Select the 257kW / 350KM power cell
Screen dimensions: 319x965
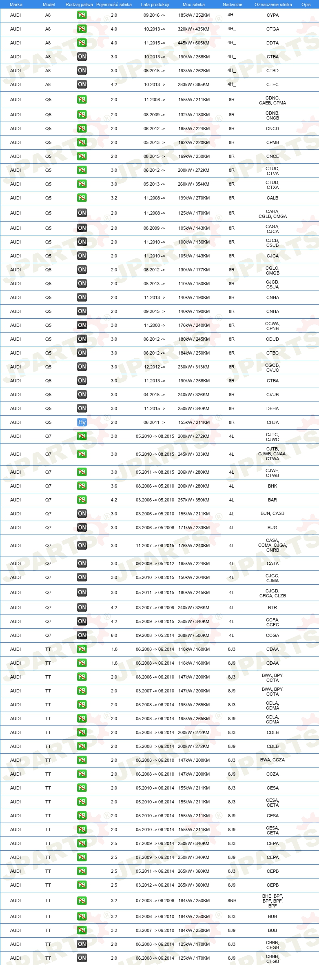(x=194, y=500)
